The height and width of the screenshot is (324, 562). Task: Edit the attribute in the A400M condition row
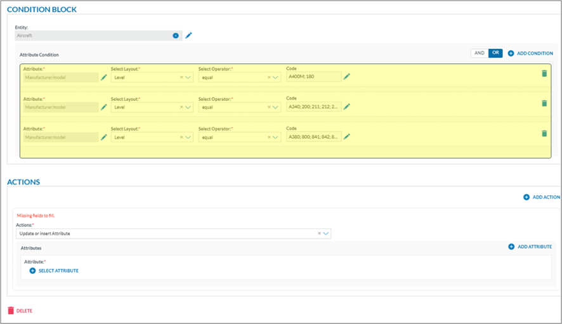[x=104, y=77]
